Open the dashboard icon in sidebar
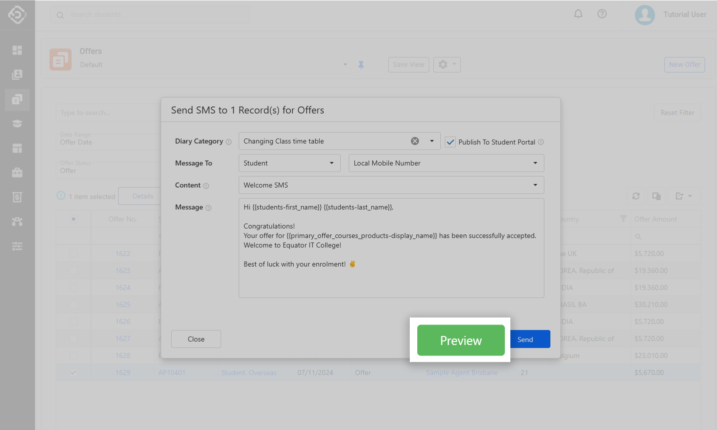 pos(17,50)
